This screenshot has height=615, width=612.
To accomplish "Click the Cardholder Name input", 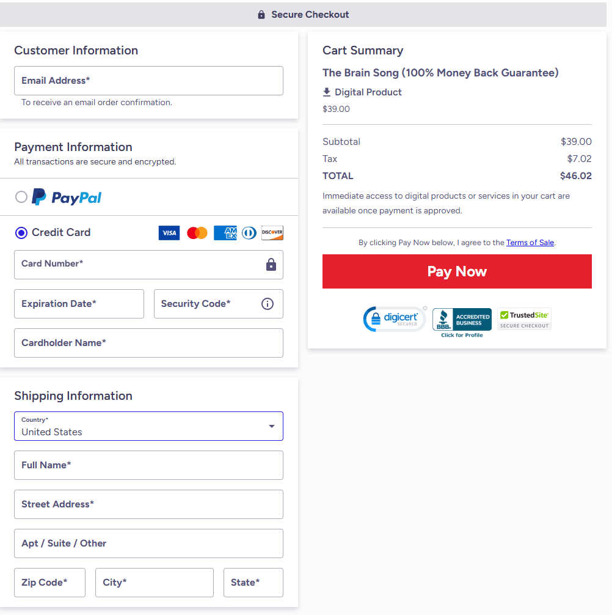I will click(x=148, y=343).
